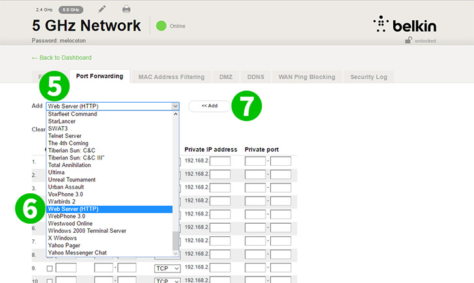Click the printer icon
474x283 pixels.
pos(126,9)
